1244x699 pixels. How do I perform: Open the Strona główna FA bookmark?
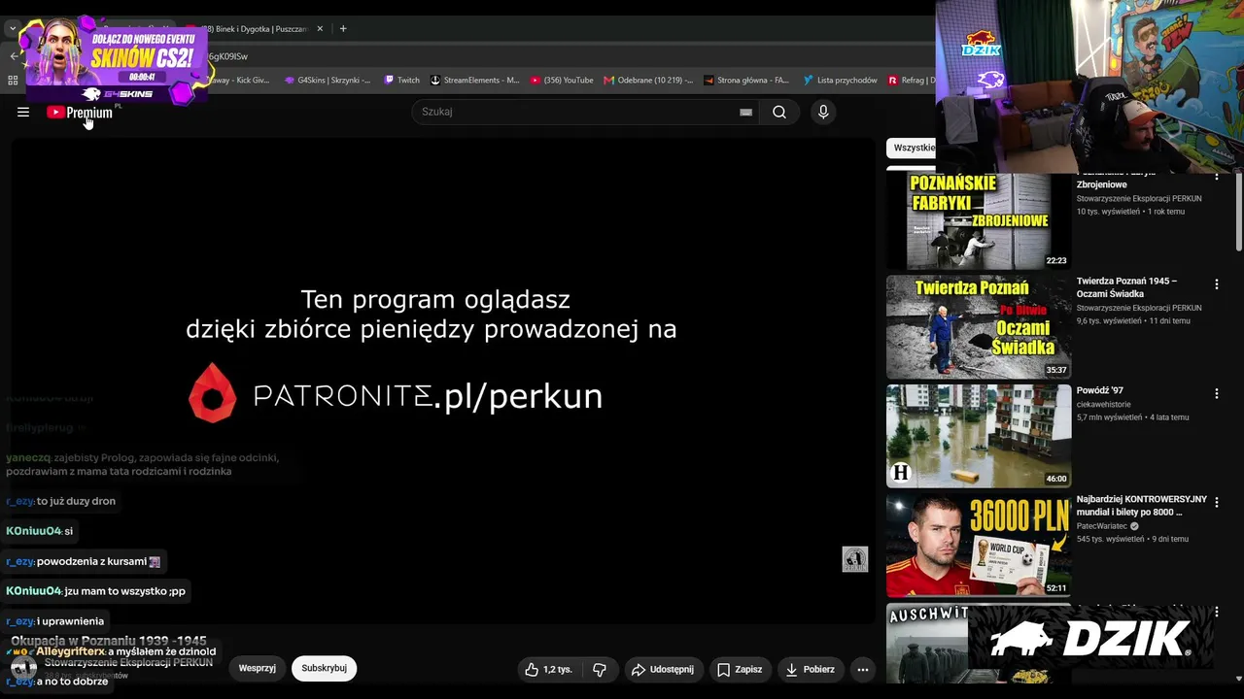tap(746, 80)
